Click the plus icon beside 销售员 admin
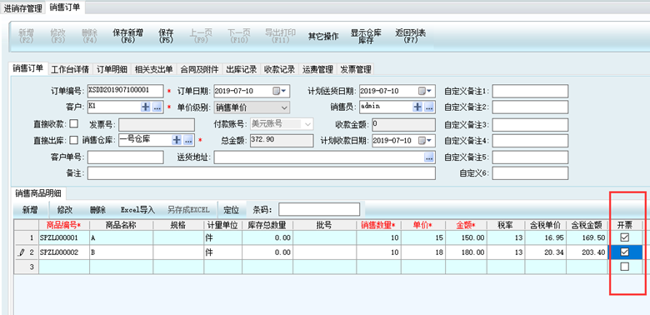The height and width of the screenshot is (315, 650). 417,107
